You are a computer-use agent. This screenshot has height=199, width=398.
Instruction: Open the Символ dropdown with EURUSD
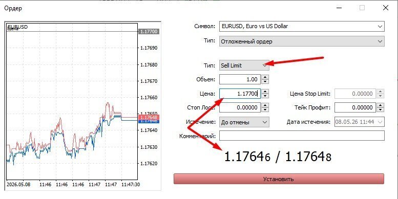click(302, 27)
